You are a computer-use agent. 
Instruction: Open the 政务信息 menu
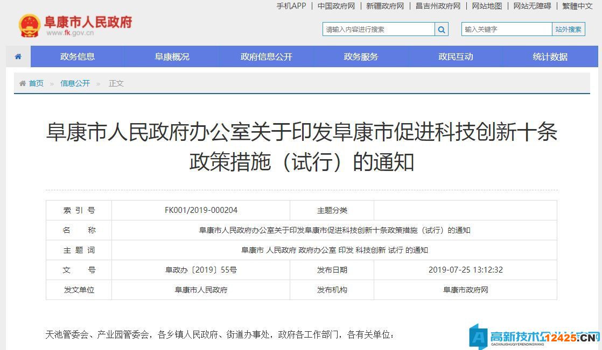pos(78,56)
